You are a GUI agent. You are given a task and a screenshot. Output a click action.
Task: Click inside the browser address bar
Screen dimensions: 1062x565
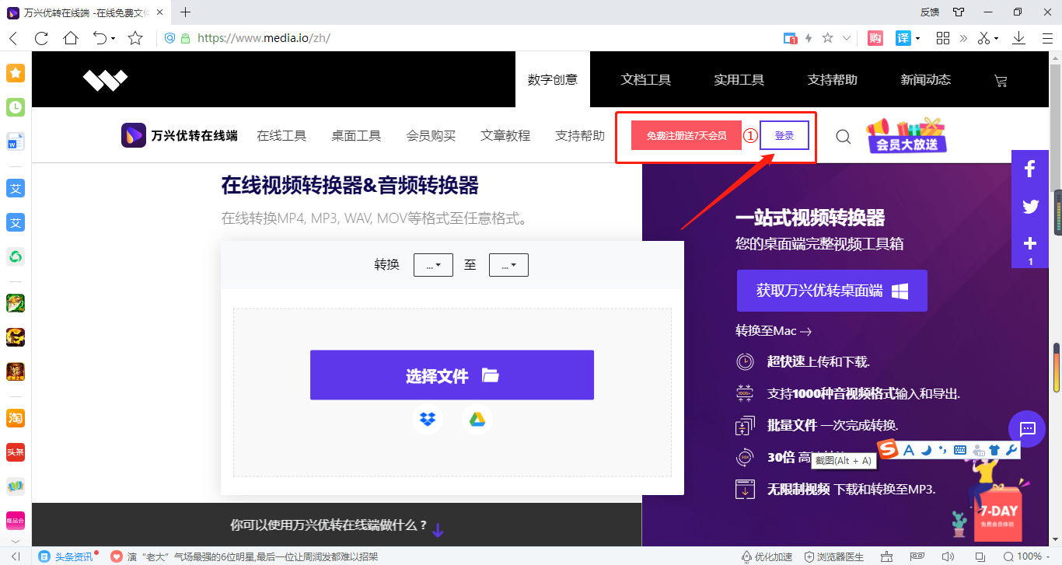coord(311,37)
